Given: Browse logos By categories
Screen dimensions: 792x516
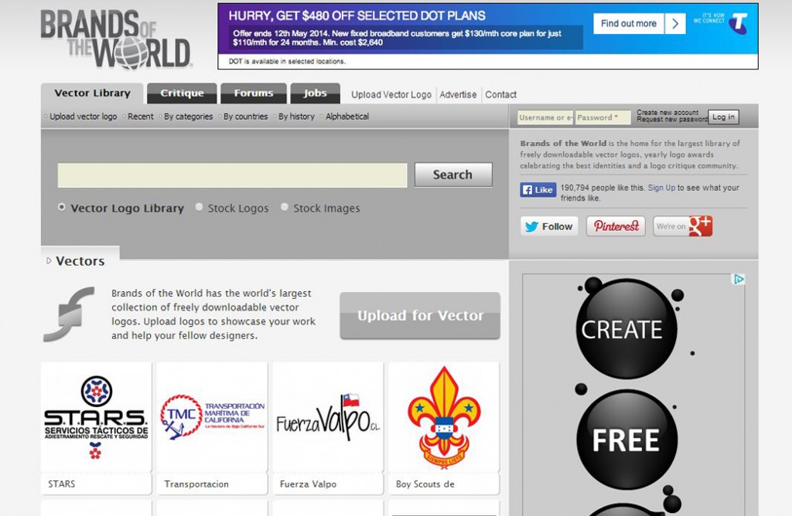Looking at the screenshot, I should [189, 117].
